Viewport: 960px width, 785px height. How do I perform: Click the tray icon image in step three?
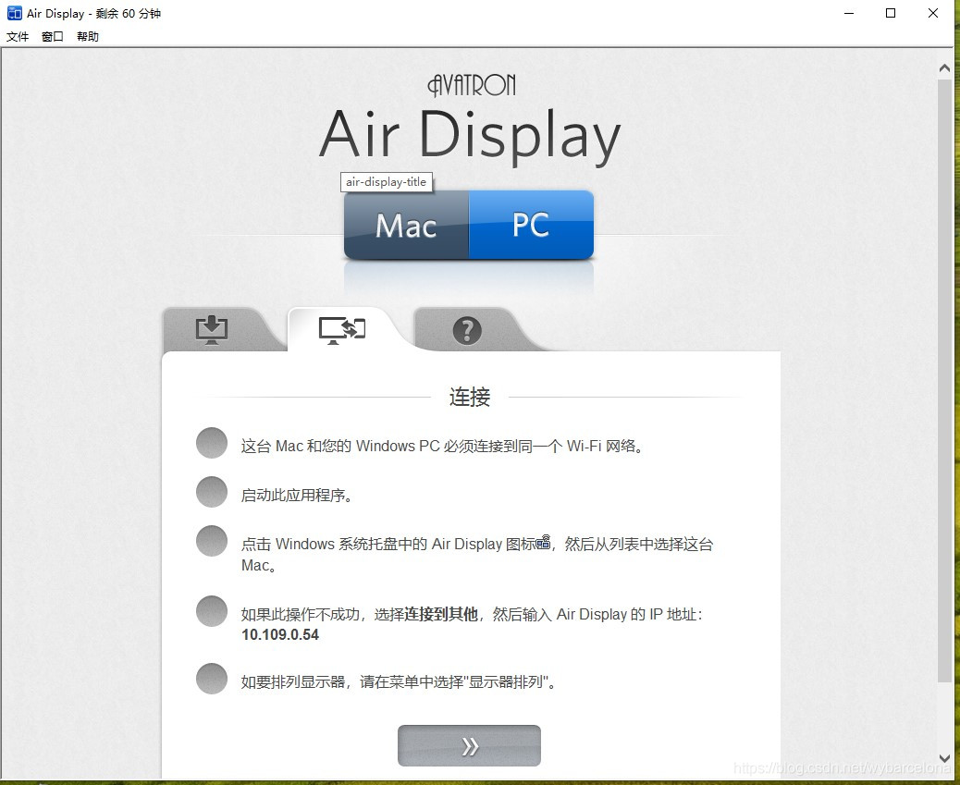point(543,541)
